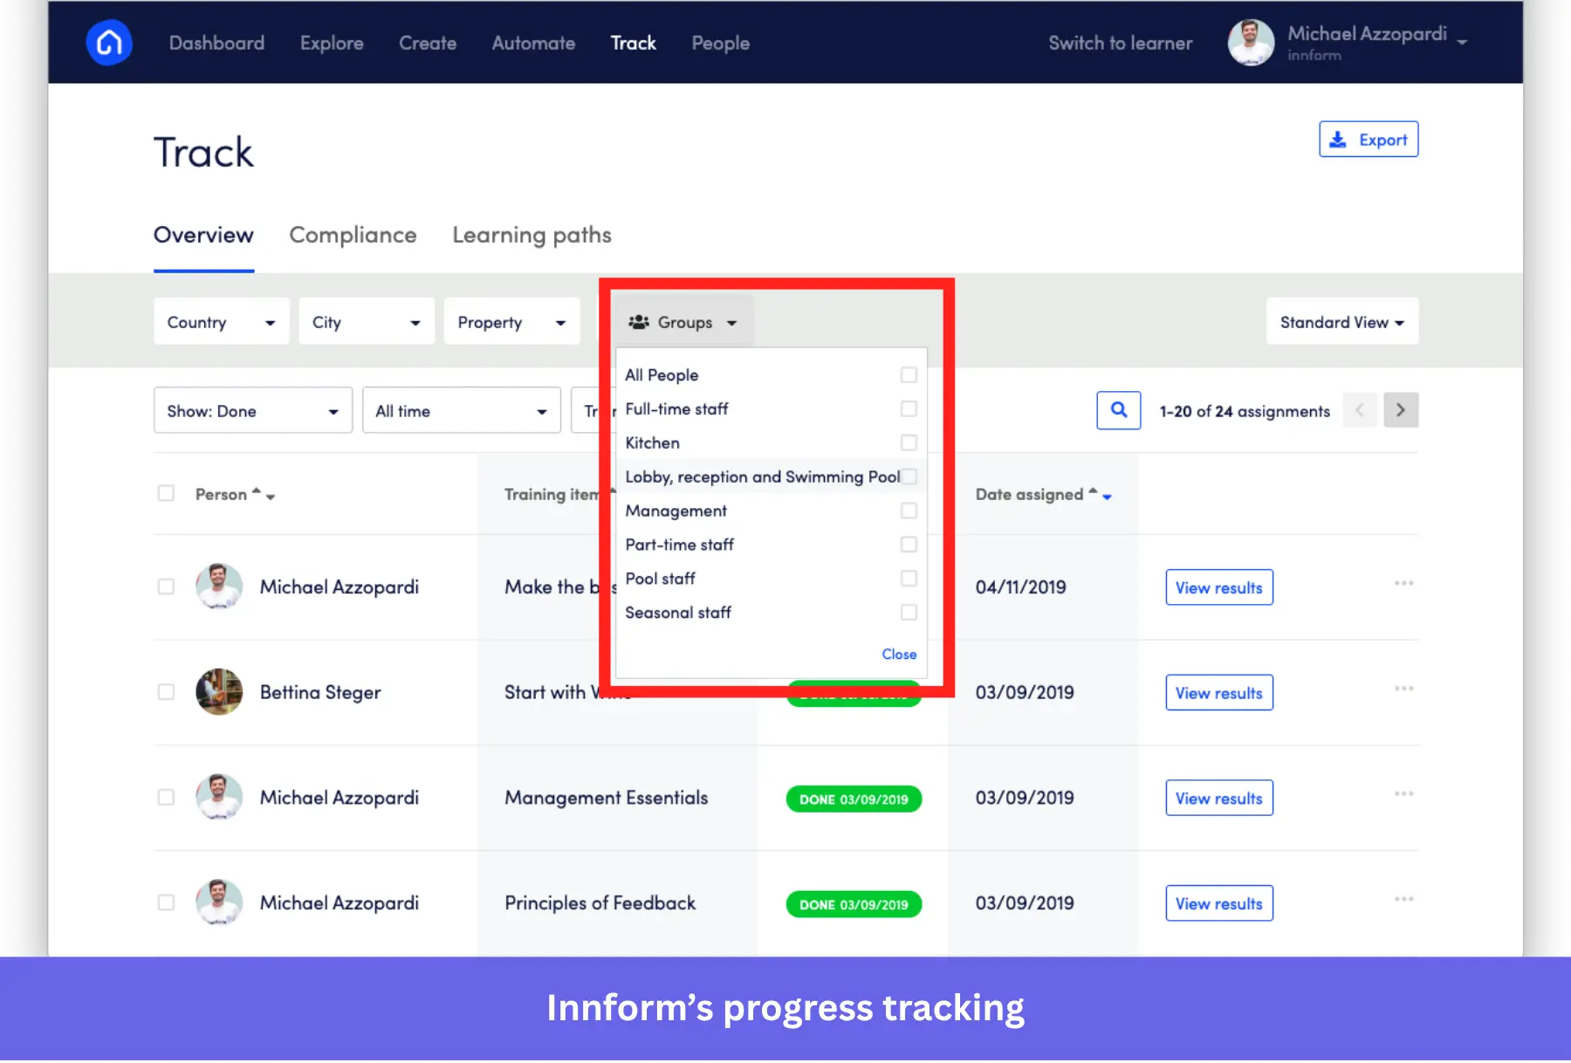Click Bettina Steger's avatar photo
This screenshot has height=1063, width=1571.
219,692
